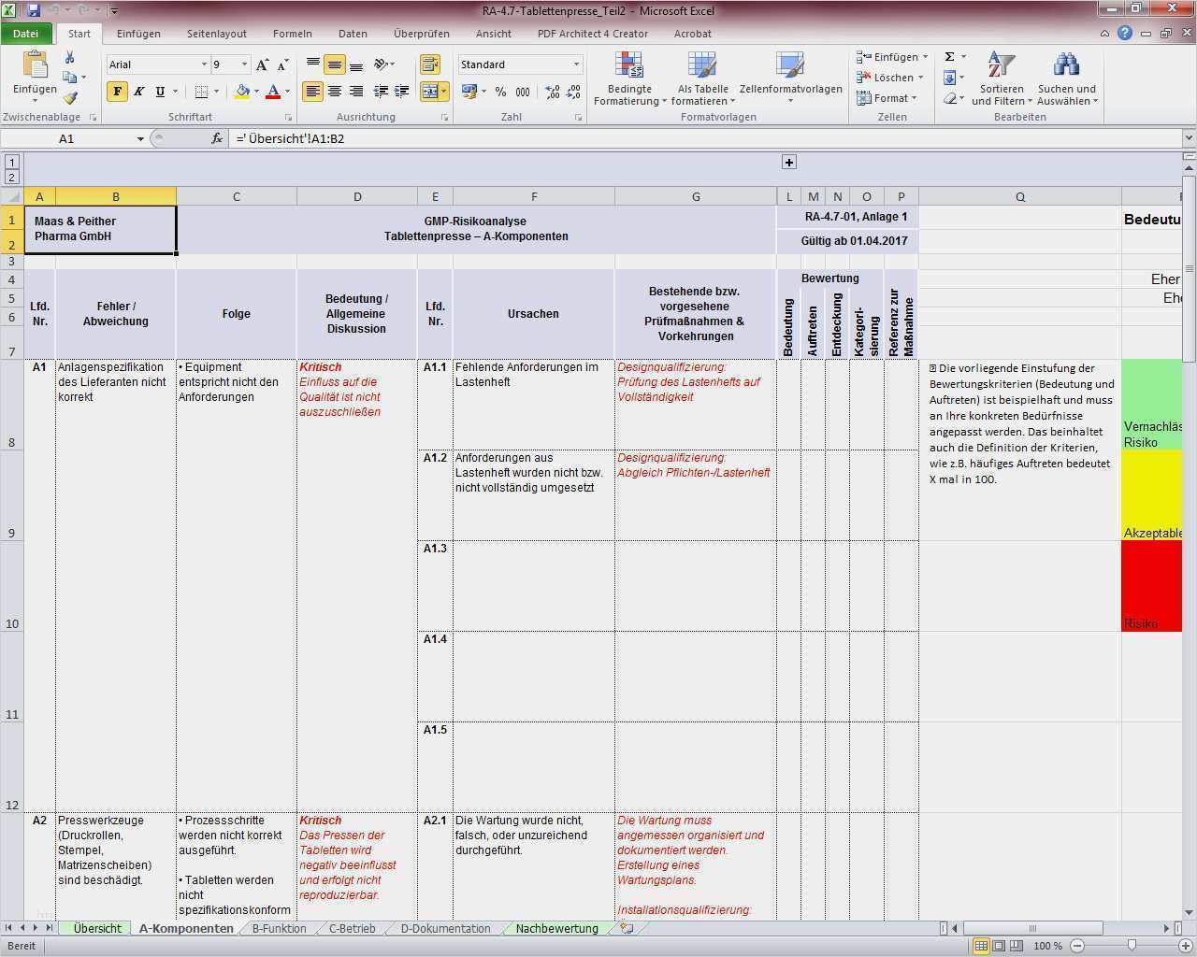Screen dimensions: 1197x957
Task: Open the Formeln ribbon tab
Action: (x=293, y=34)
